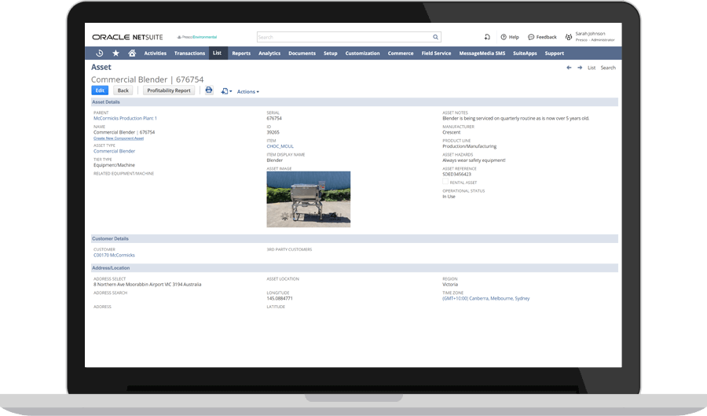Open the Actions dropdown menu

tap(248, 91)
